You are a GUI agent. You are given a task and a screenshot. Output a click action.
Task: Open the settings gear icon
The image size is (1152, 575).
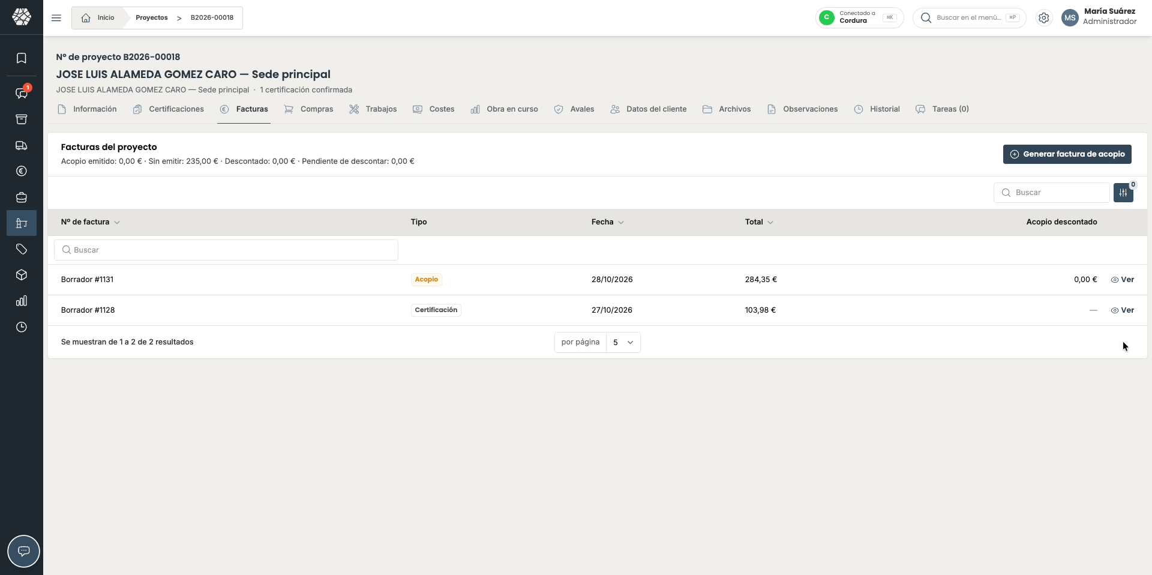pos(1044,18)
